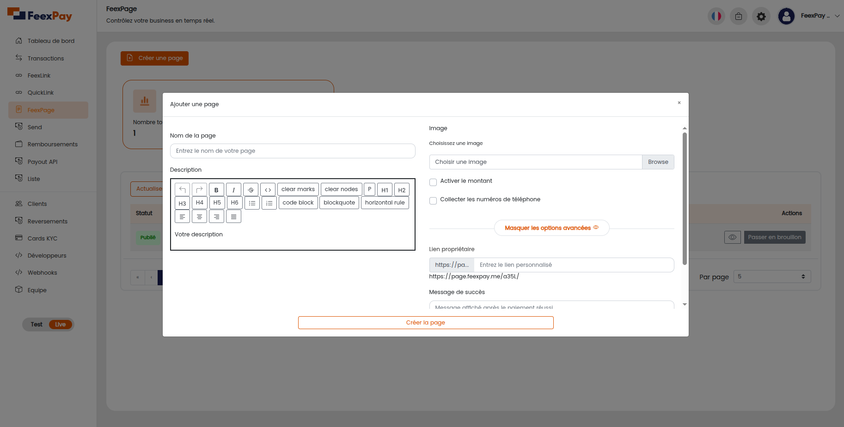This screenshot has width=844, height=427.
Task: Go to QuickLink in sidebar
Action: (48, 93)
